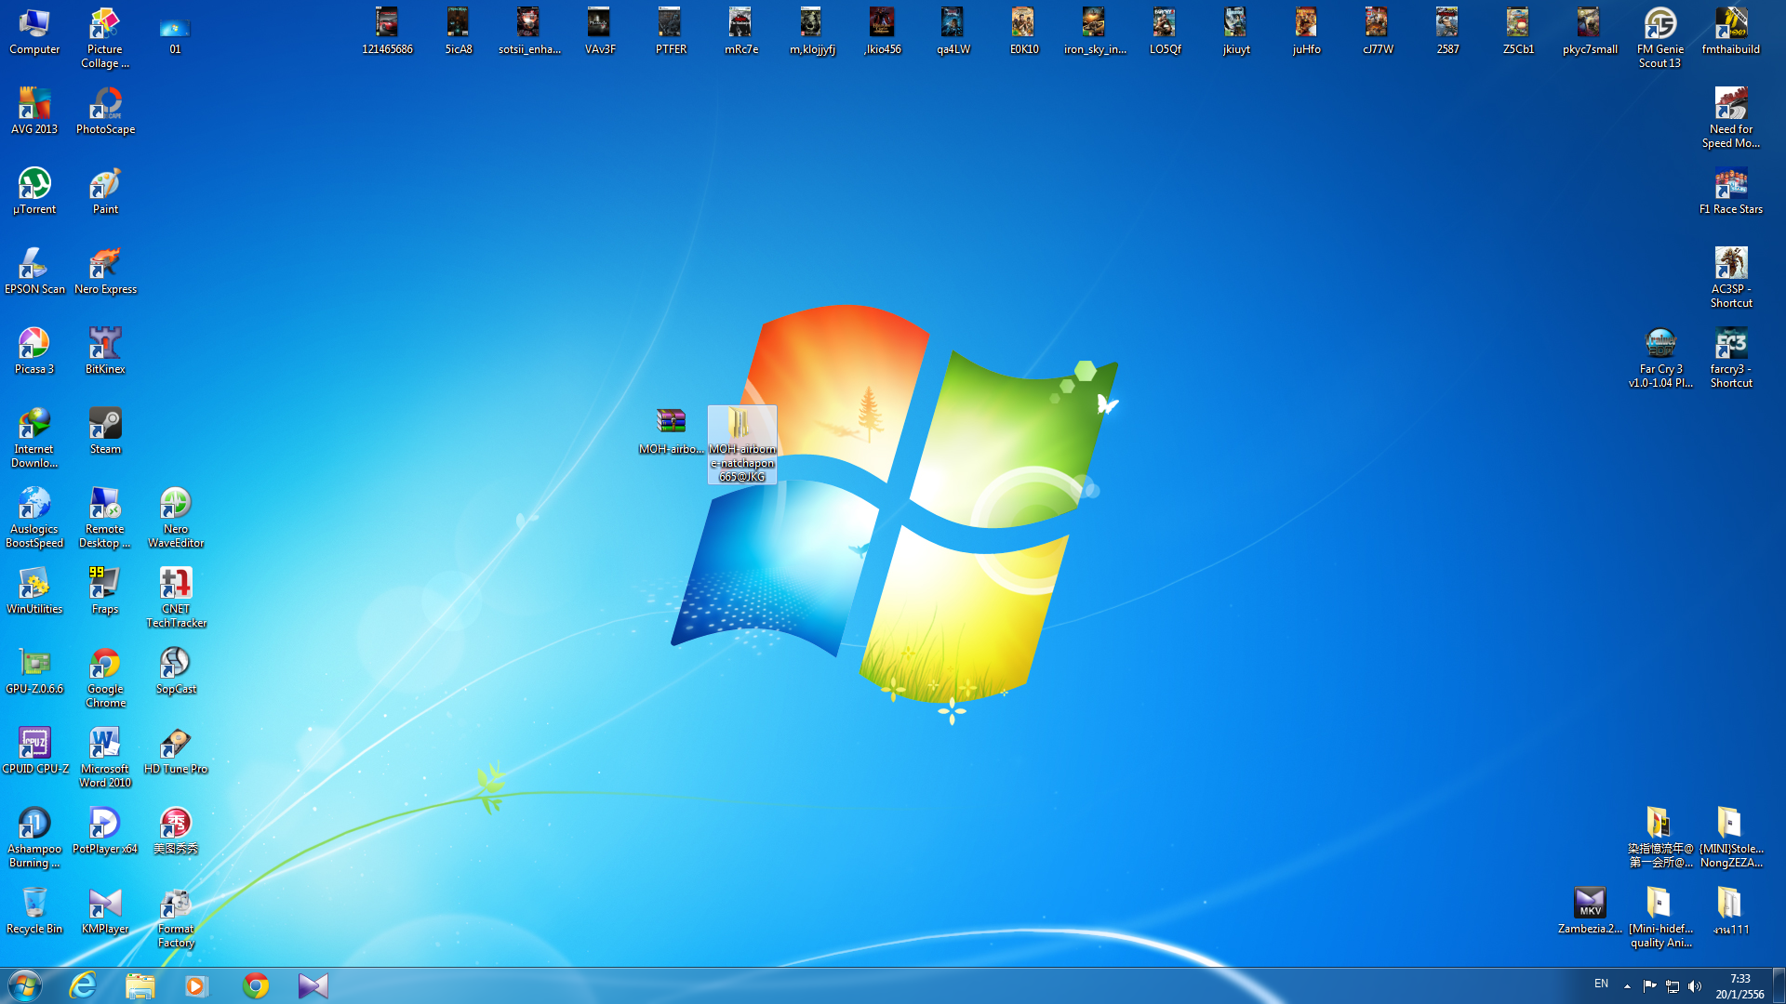Open Windows Explorer from taskbar
The width and height of the screenshot is (1786, 1004).
[140, 985]
